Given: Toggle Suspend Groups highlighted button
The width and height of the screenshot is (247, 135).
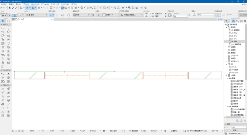Looking at the screenshot, I should [x=62, y=8].
